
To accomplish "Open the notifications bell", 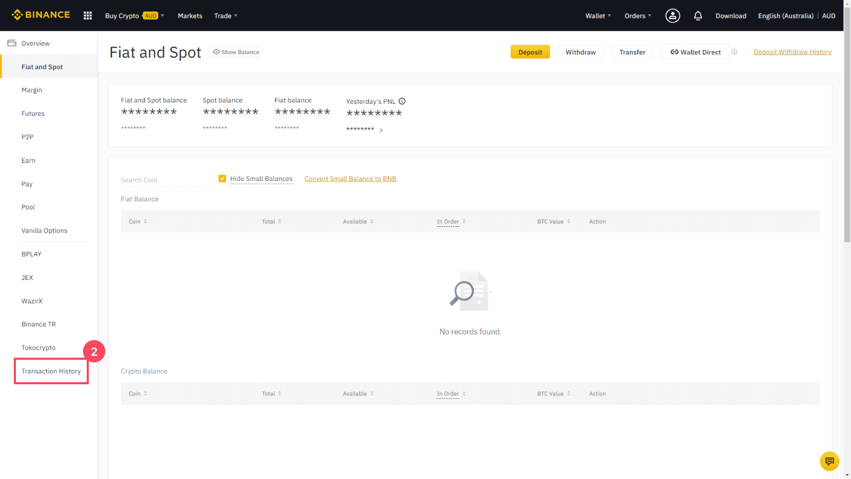I will click(698, 15).
